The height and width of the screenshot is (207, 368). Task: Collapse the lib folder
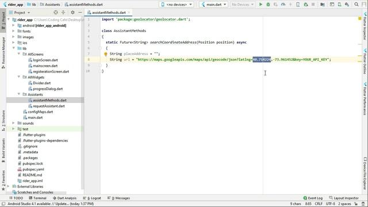(13, 48)
